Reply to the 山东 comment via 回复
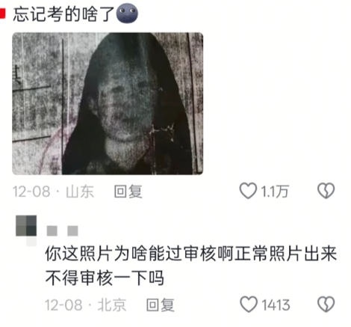 tap(128, 192)
